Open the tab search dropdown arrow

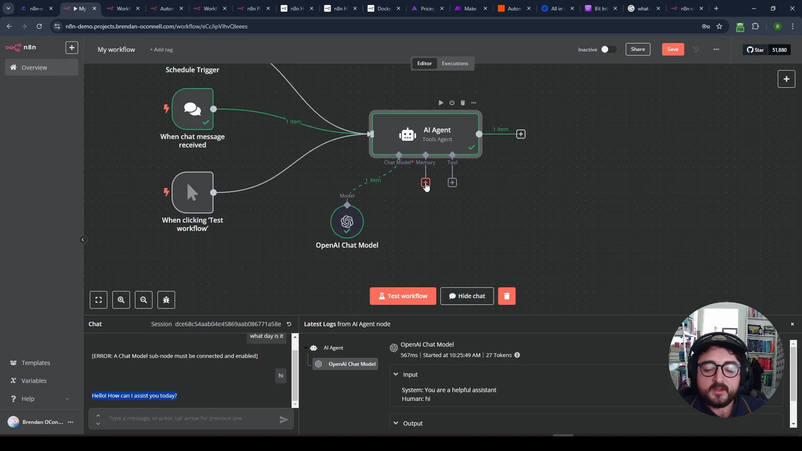[8, 8]
